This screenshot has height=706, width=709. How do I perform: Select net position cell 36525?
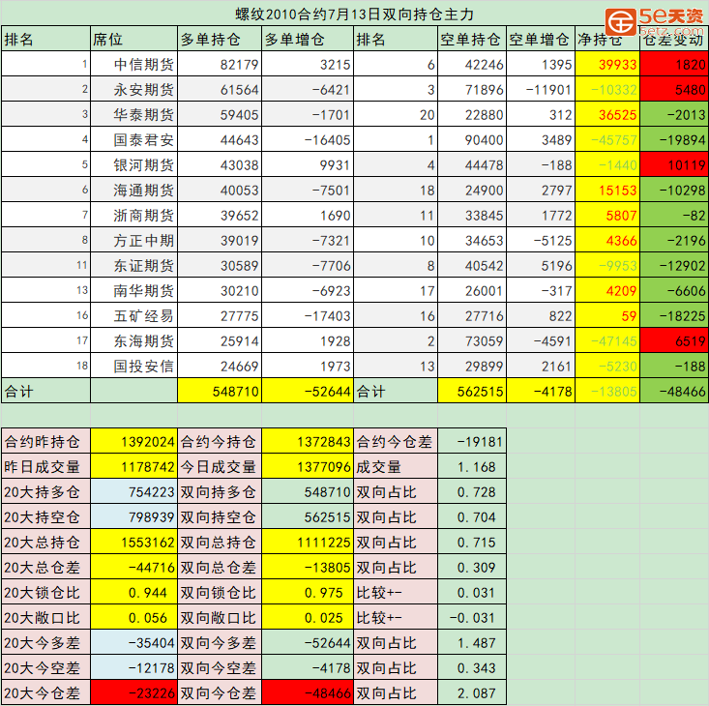pyautogui.click(x=606, y=114)
